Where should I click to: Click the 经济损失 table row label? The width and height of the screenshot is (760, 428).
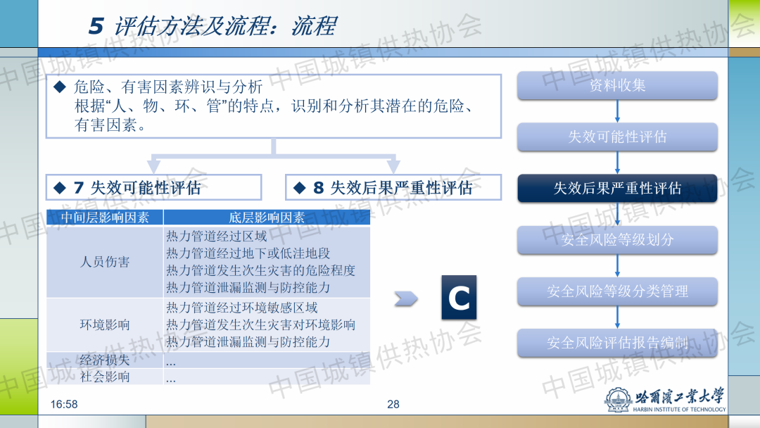click(x=105, y=360)
